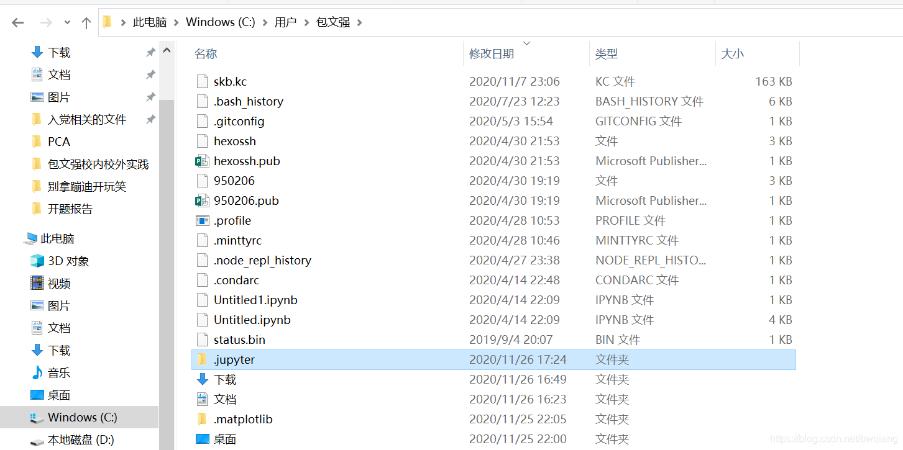Select the Untitled.ipynb file icon
The height and width of the screenshot is (450, 903).
tap(202, 320)
